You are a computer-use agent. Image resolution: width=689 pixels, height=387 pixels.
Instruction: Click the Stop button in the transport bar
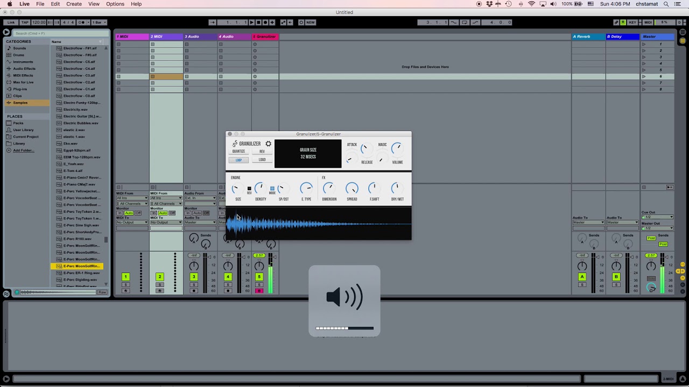point(258,23)
